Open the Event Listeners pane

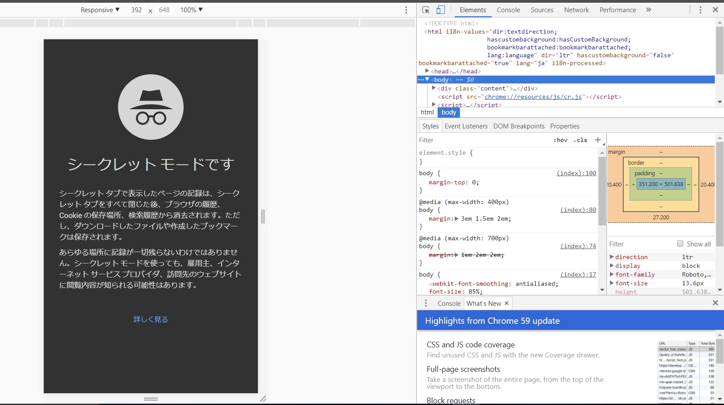(466, 126)
